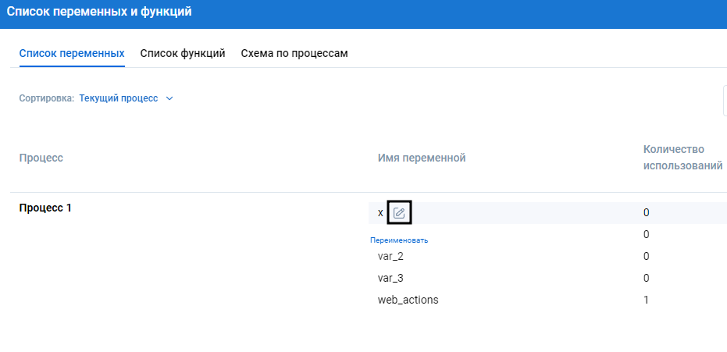Click the usage count 1 for web_actions

pyautogui.click(x=647, y=300)
